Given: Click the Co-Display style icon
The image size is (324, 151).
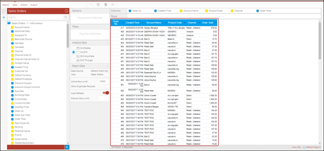Looking at the screenshot, I should point(78,48).
